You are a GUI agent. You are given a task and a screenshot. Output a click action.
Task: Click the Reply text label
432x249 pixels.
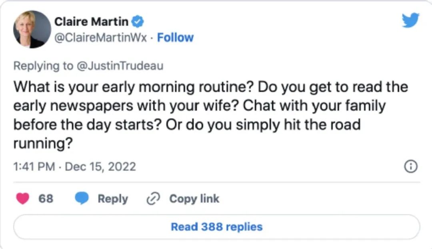[113, 199]
